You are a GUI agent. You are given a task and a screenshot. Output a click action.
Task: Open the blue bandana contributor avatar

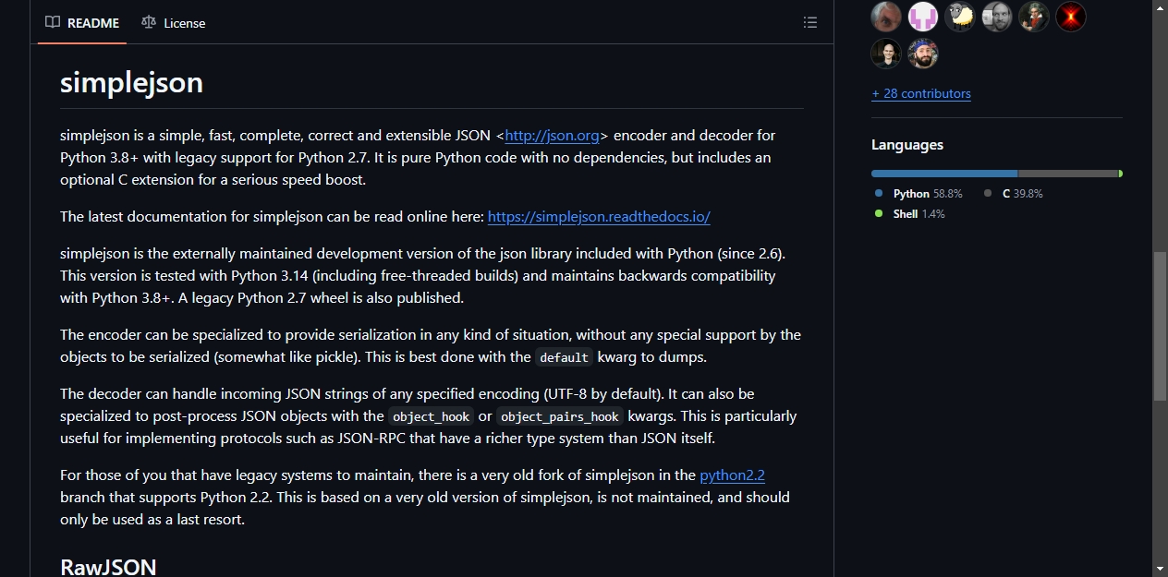(923, 54)
